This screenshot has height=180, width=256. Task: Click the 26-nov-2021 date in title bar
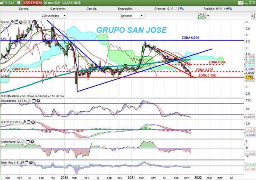pyautogui.click(x=52, y=3)
